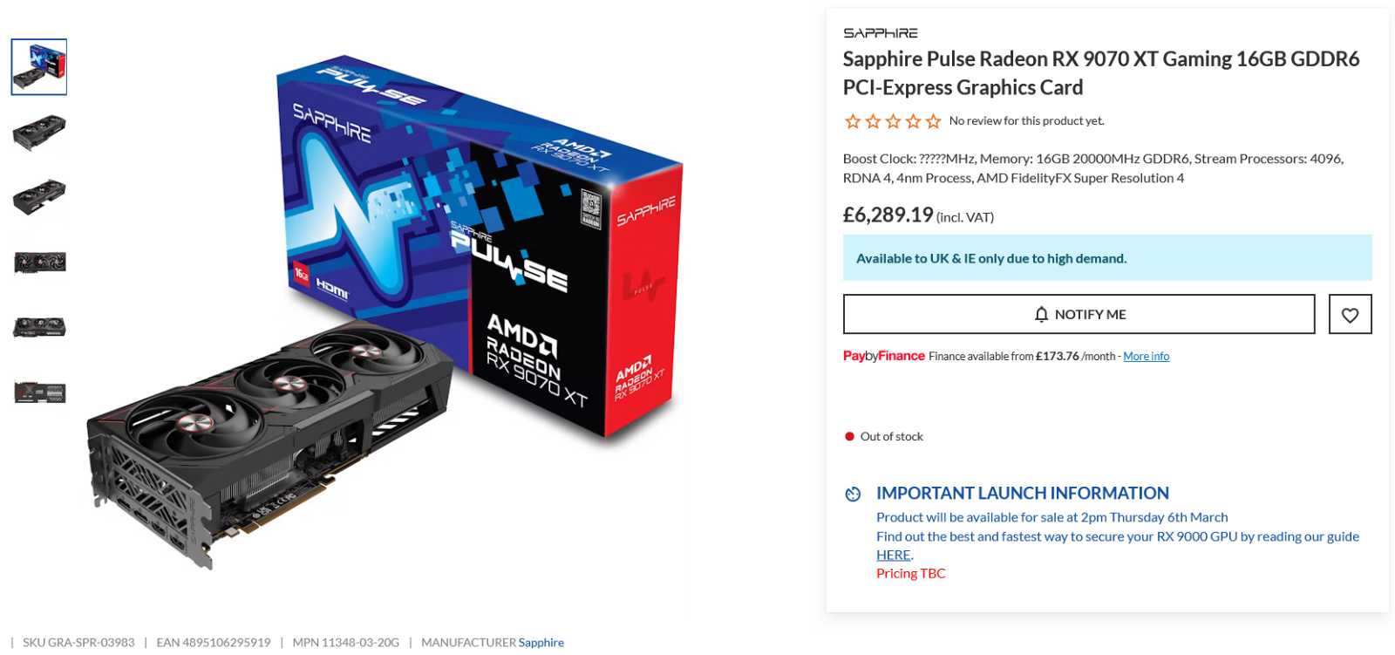Open the Finance More info link
The width and height of the screenshot is (1395, 655).
click(1146, 356)
